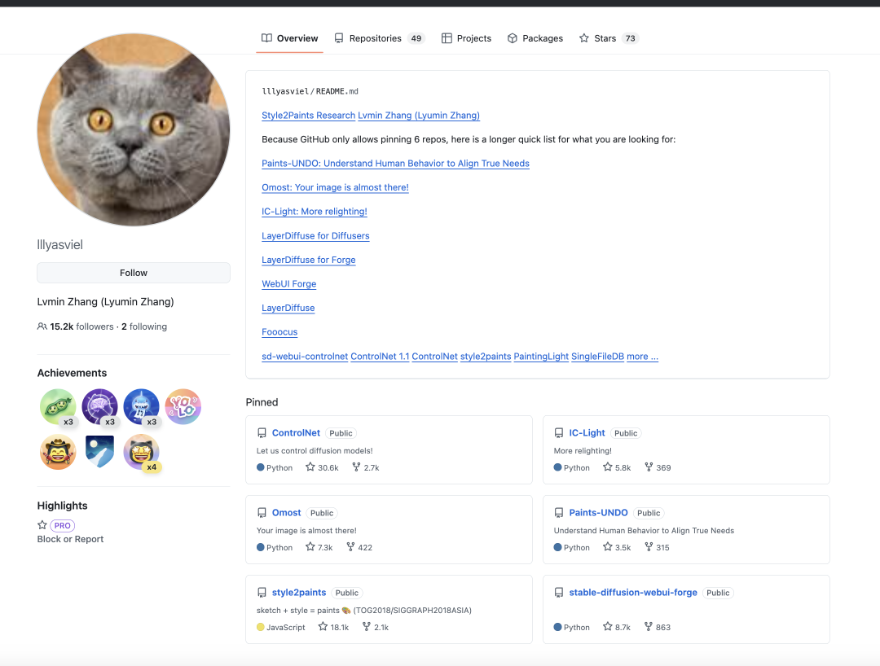This screenshot has width=880, height=666.
Task: Click the repo icon beside stable-diffusion-webui-forge
Action: (558, 593)
